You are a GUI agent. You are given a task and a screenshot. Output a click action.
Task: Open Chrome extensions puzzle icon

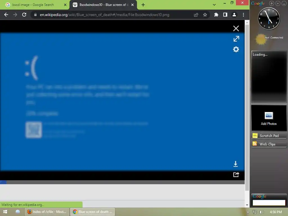pos(216,15)
